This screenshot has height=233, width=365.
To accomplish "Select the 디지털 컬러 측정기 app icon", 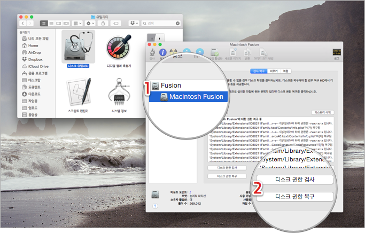I will coord(119,48).
